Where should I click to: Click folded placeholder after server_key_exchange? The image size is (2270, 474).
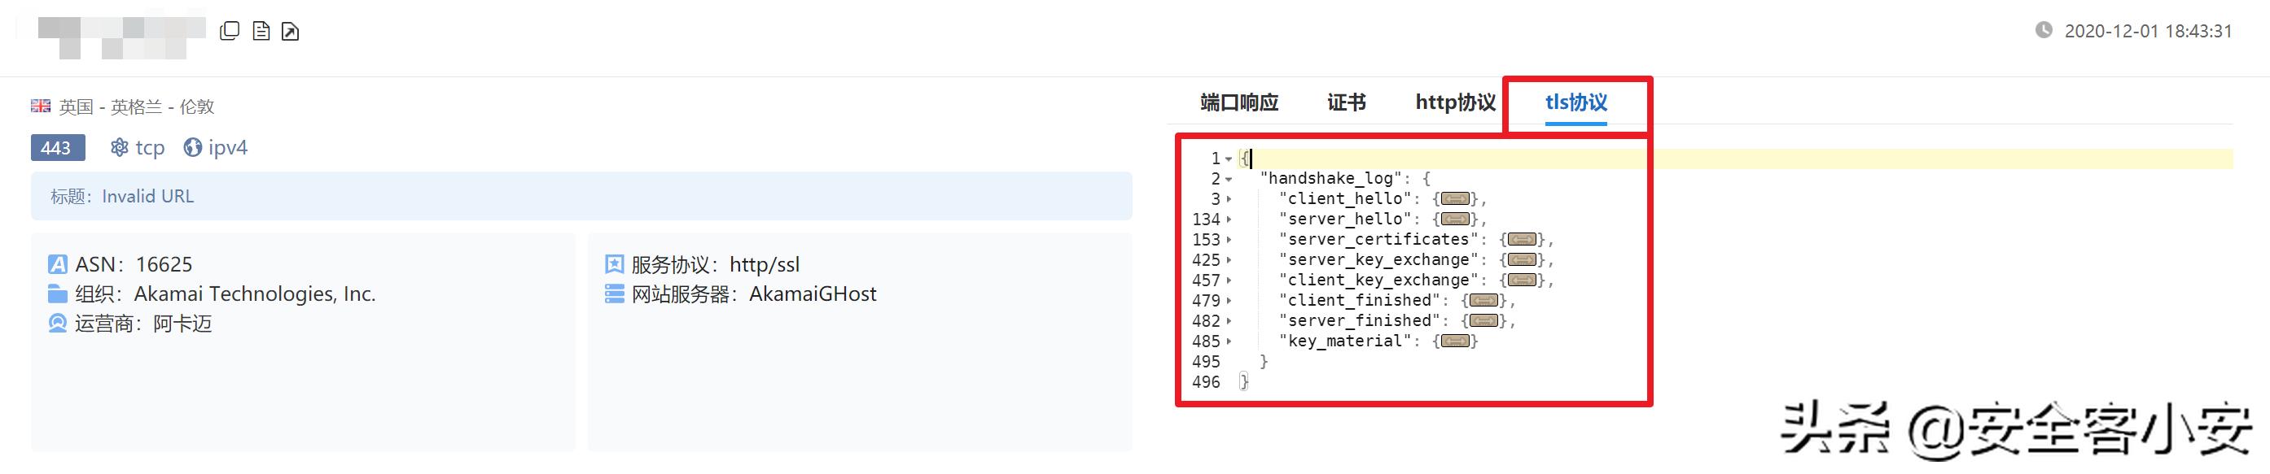(1522, 259)
